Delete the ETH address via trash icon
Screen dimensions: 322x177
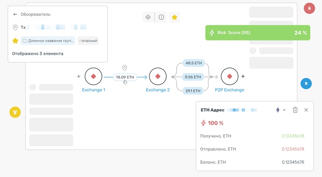point(295,110)
